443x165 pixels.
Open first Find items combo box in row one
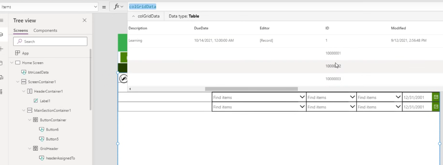pyautogui.click(x=302, y=97)
